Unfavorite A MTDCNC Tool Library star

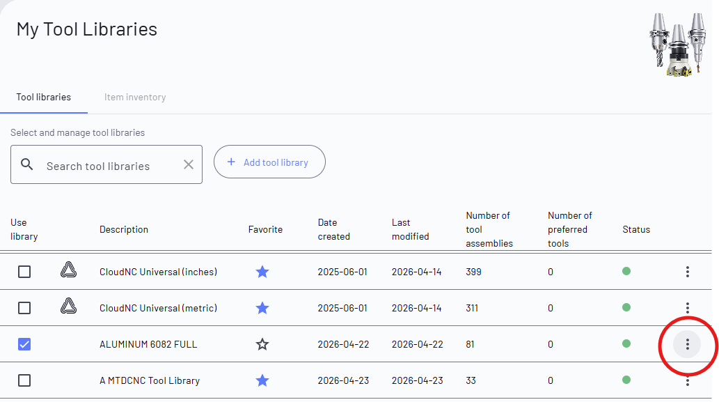pyautogui.click(x=262, y=380)
